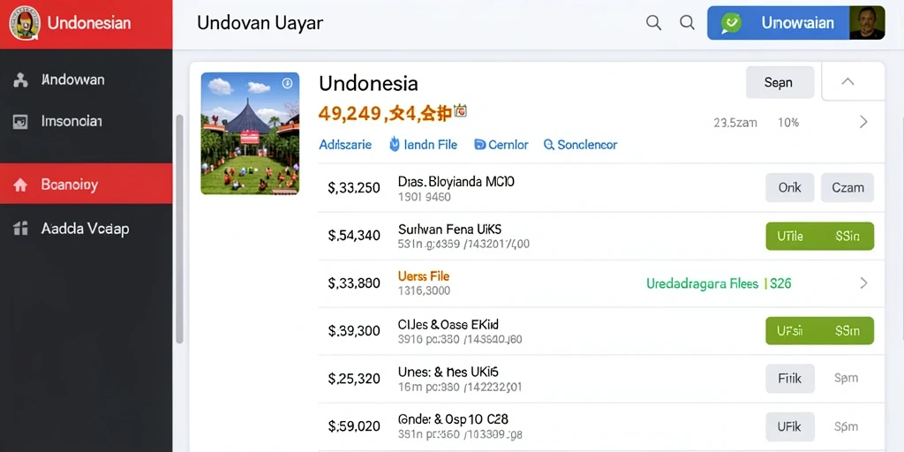Click the Imsonoian sidebar image icon

pos(20,122)
